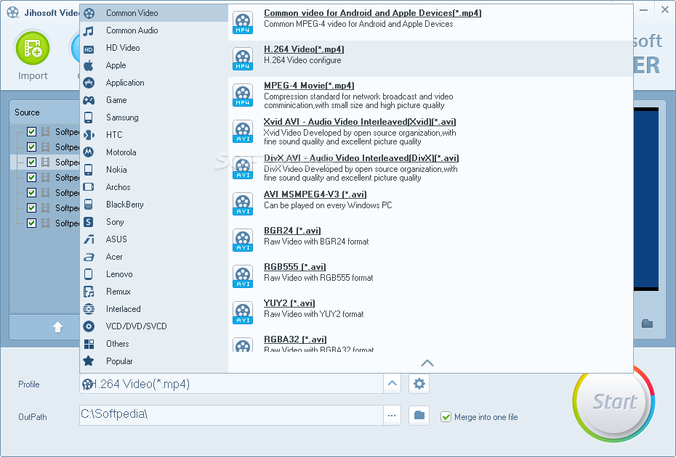The image size is (676, 457).
Task: Click the AVI icon beside YUY2
Action: (243, 313)
